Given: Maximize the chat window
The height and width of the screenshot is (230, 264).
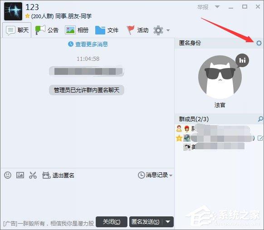Looking at the screenshot, I should tap(244, 7).
